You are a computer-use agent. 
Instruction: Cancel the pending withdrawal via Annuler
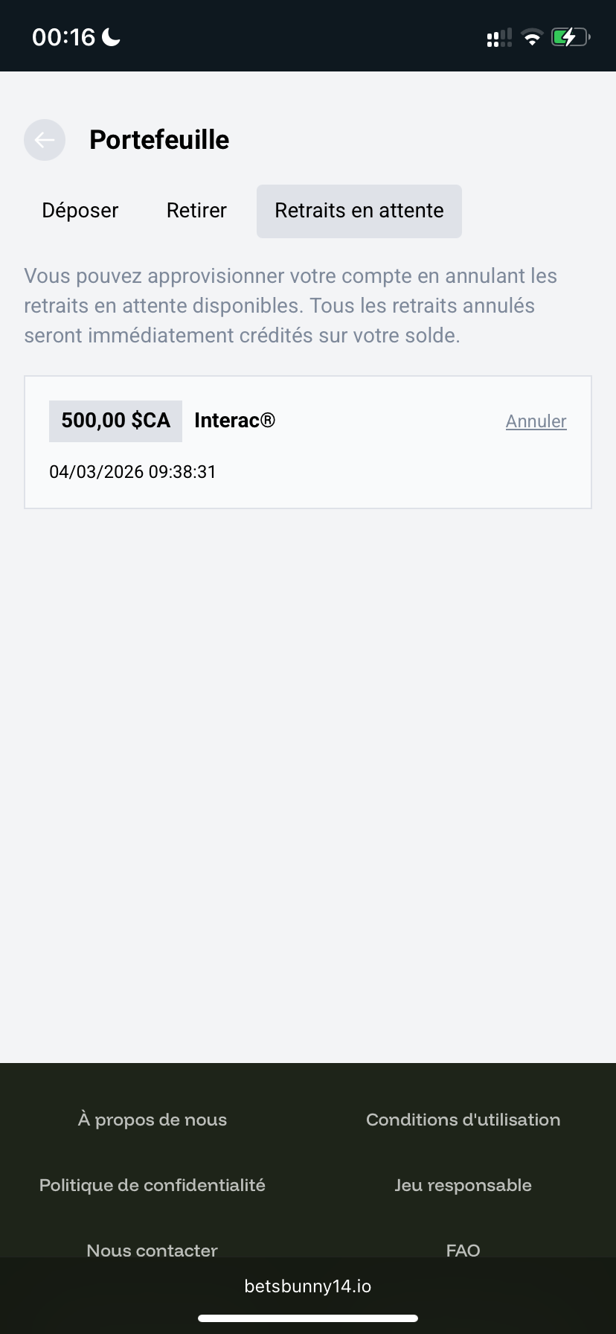pos(536,421)
